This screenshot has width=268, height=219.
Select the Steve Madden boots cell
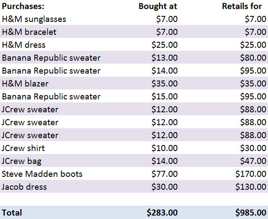pyautogui.click(x=42, y=174)
